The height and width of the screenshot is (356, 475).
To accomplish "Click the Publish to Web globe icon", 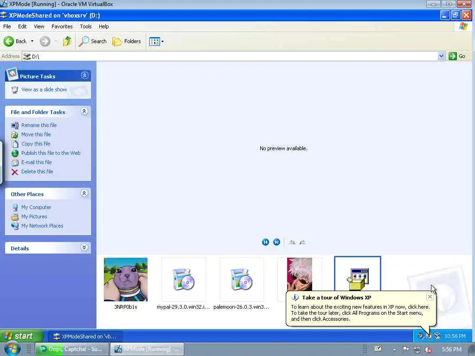I will coord(14,153).
